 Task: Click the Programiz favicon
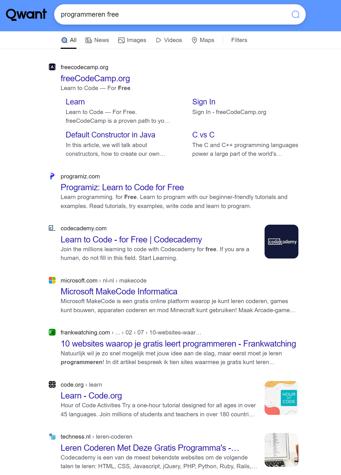[52, 176]
